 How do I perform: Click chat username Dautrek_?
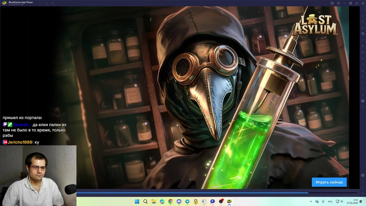[22, 125]
